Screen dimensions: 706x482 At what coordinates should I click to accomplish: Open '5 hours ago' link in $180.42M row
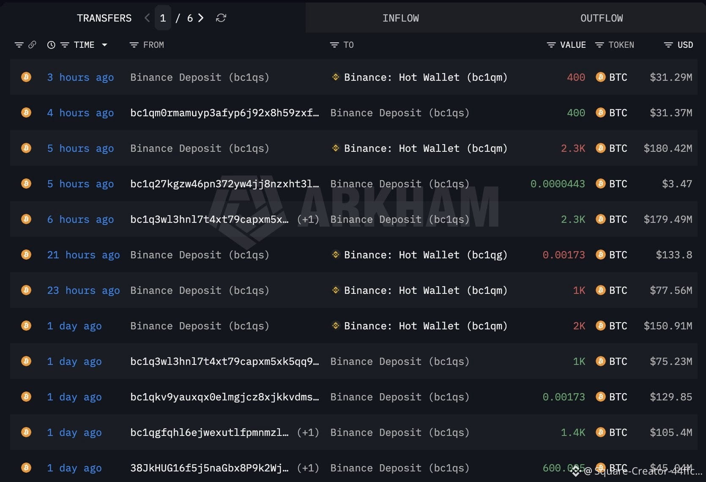[80, 148]
